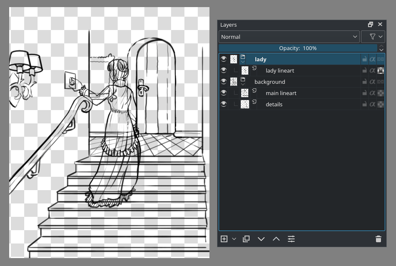Duplicate the selected layer
Viewport: 396px width, 266px height.
(246, 238)
